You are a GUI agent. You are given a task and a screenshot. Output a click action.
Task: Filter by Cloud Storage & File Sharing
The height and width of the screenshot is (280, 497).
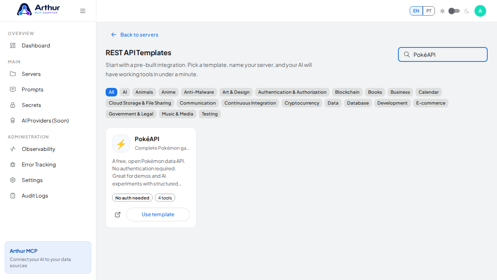[140, 103]
